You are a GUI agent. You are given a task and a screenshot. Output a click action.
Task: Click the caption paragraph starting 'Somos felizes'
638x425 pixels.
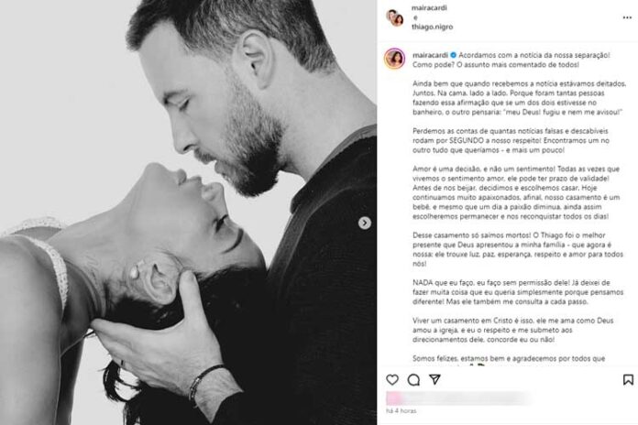coord(509,359)
